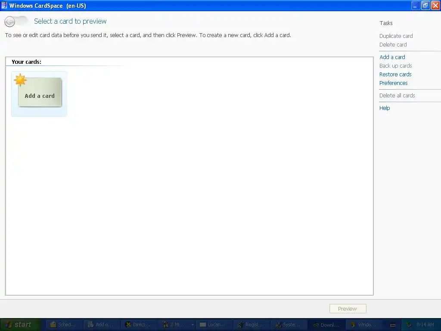
Task: Click the Your cards: heading
Action: 26,62
